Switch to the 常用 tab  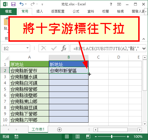pos(25,11)
